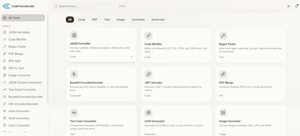Screen dimensions: 300x136
Task: Click the Hash Generator hash icon
Action: click(4, 111)
